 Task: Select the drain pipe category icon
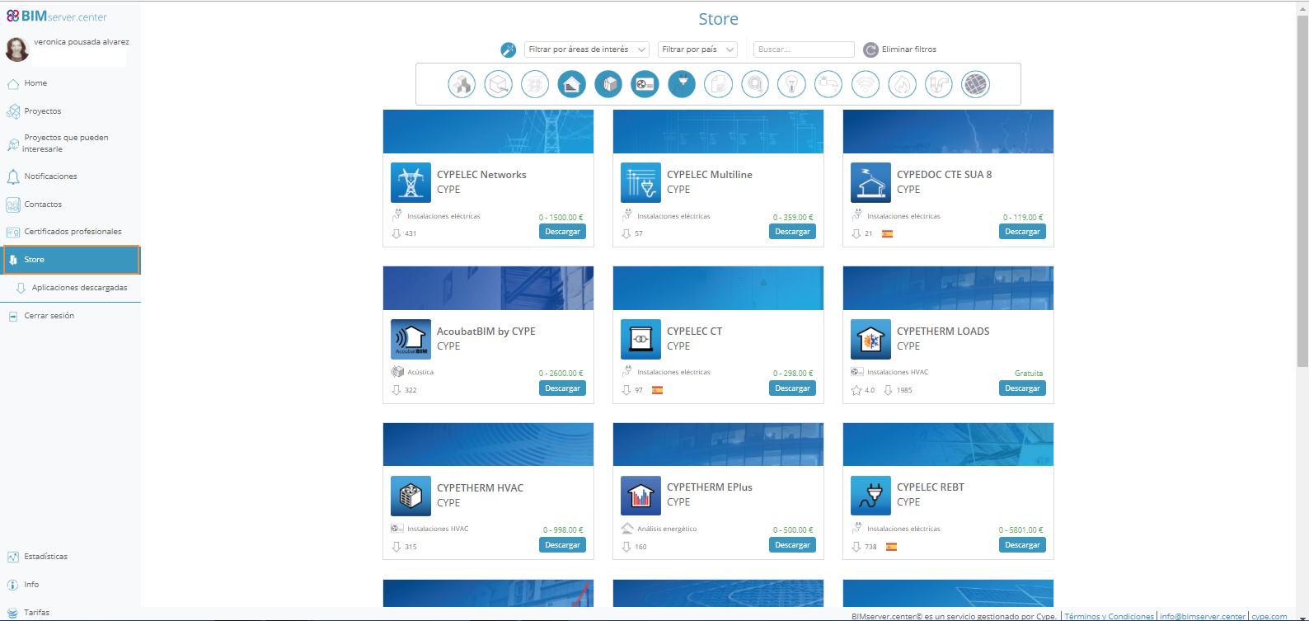pyautogui.click(x=939, y=84)
